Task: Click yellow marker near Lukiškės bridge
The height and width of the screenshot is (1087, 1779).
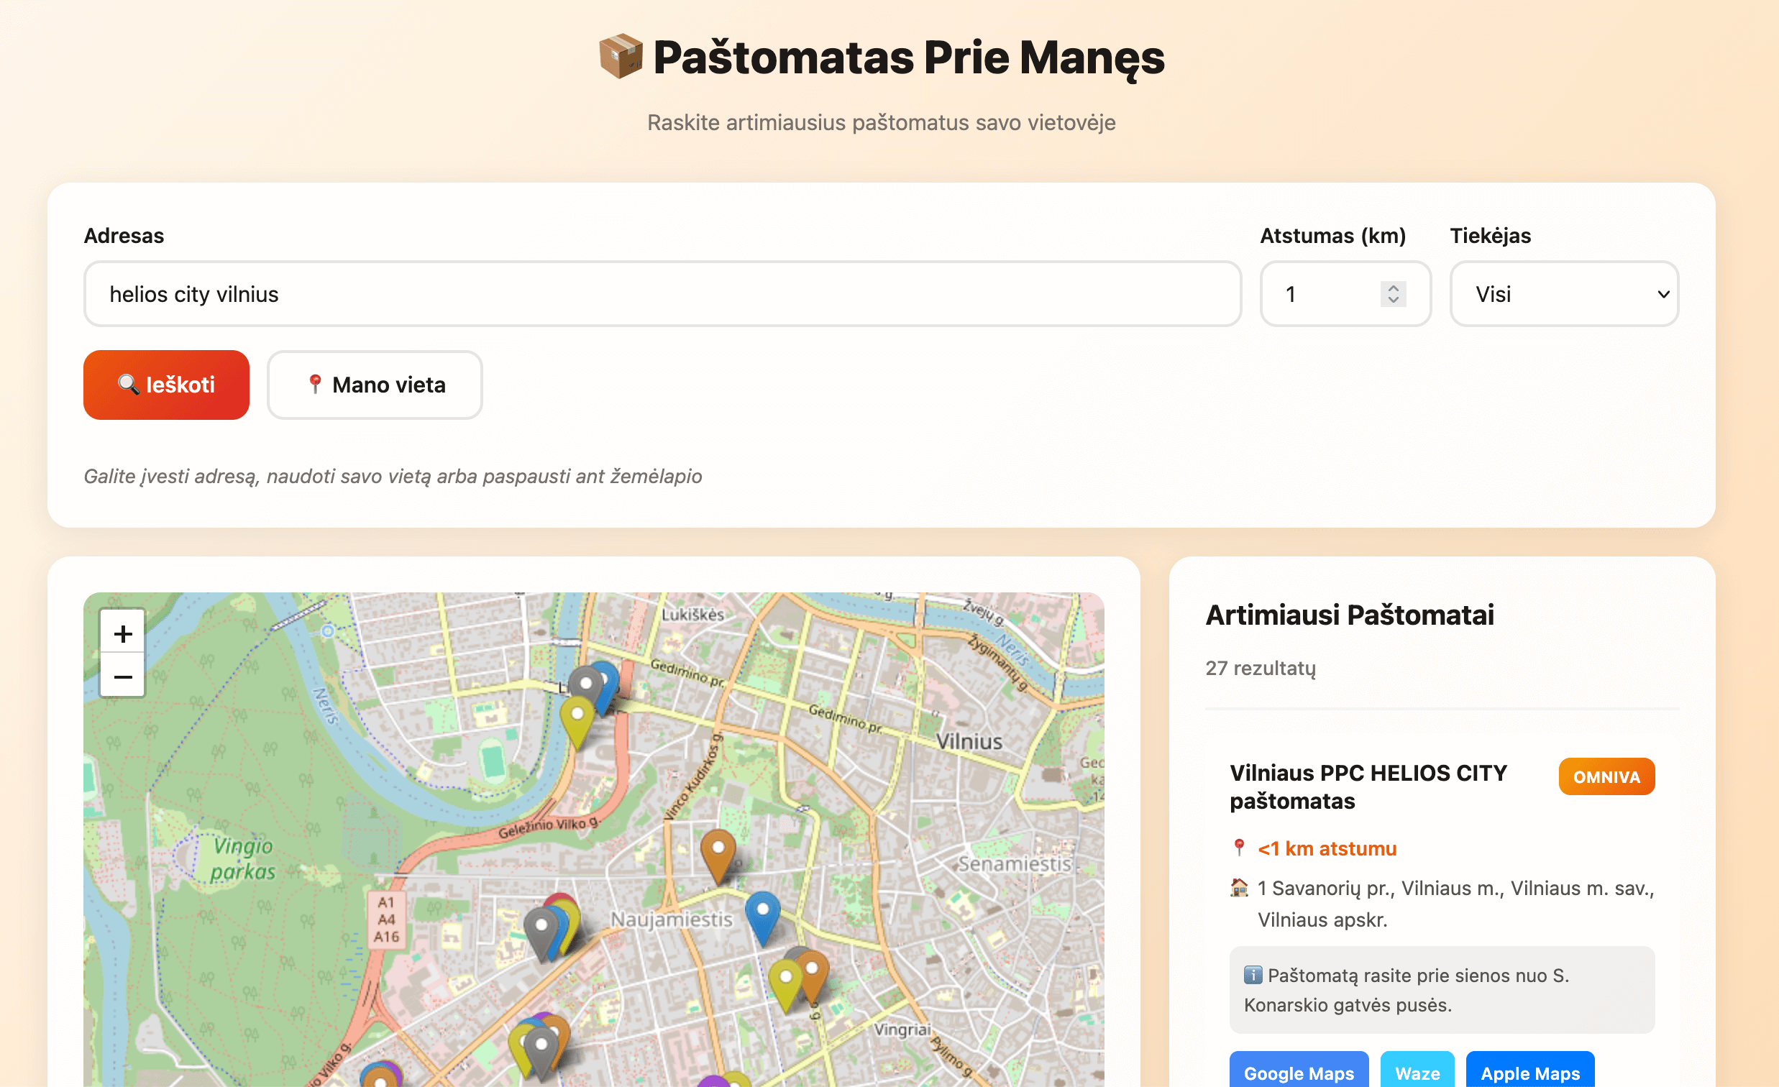Action: pyautogui.click(x=577, y=716)
